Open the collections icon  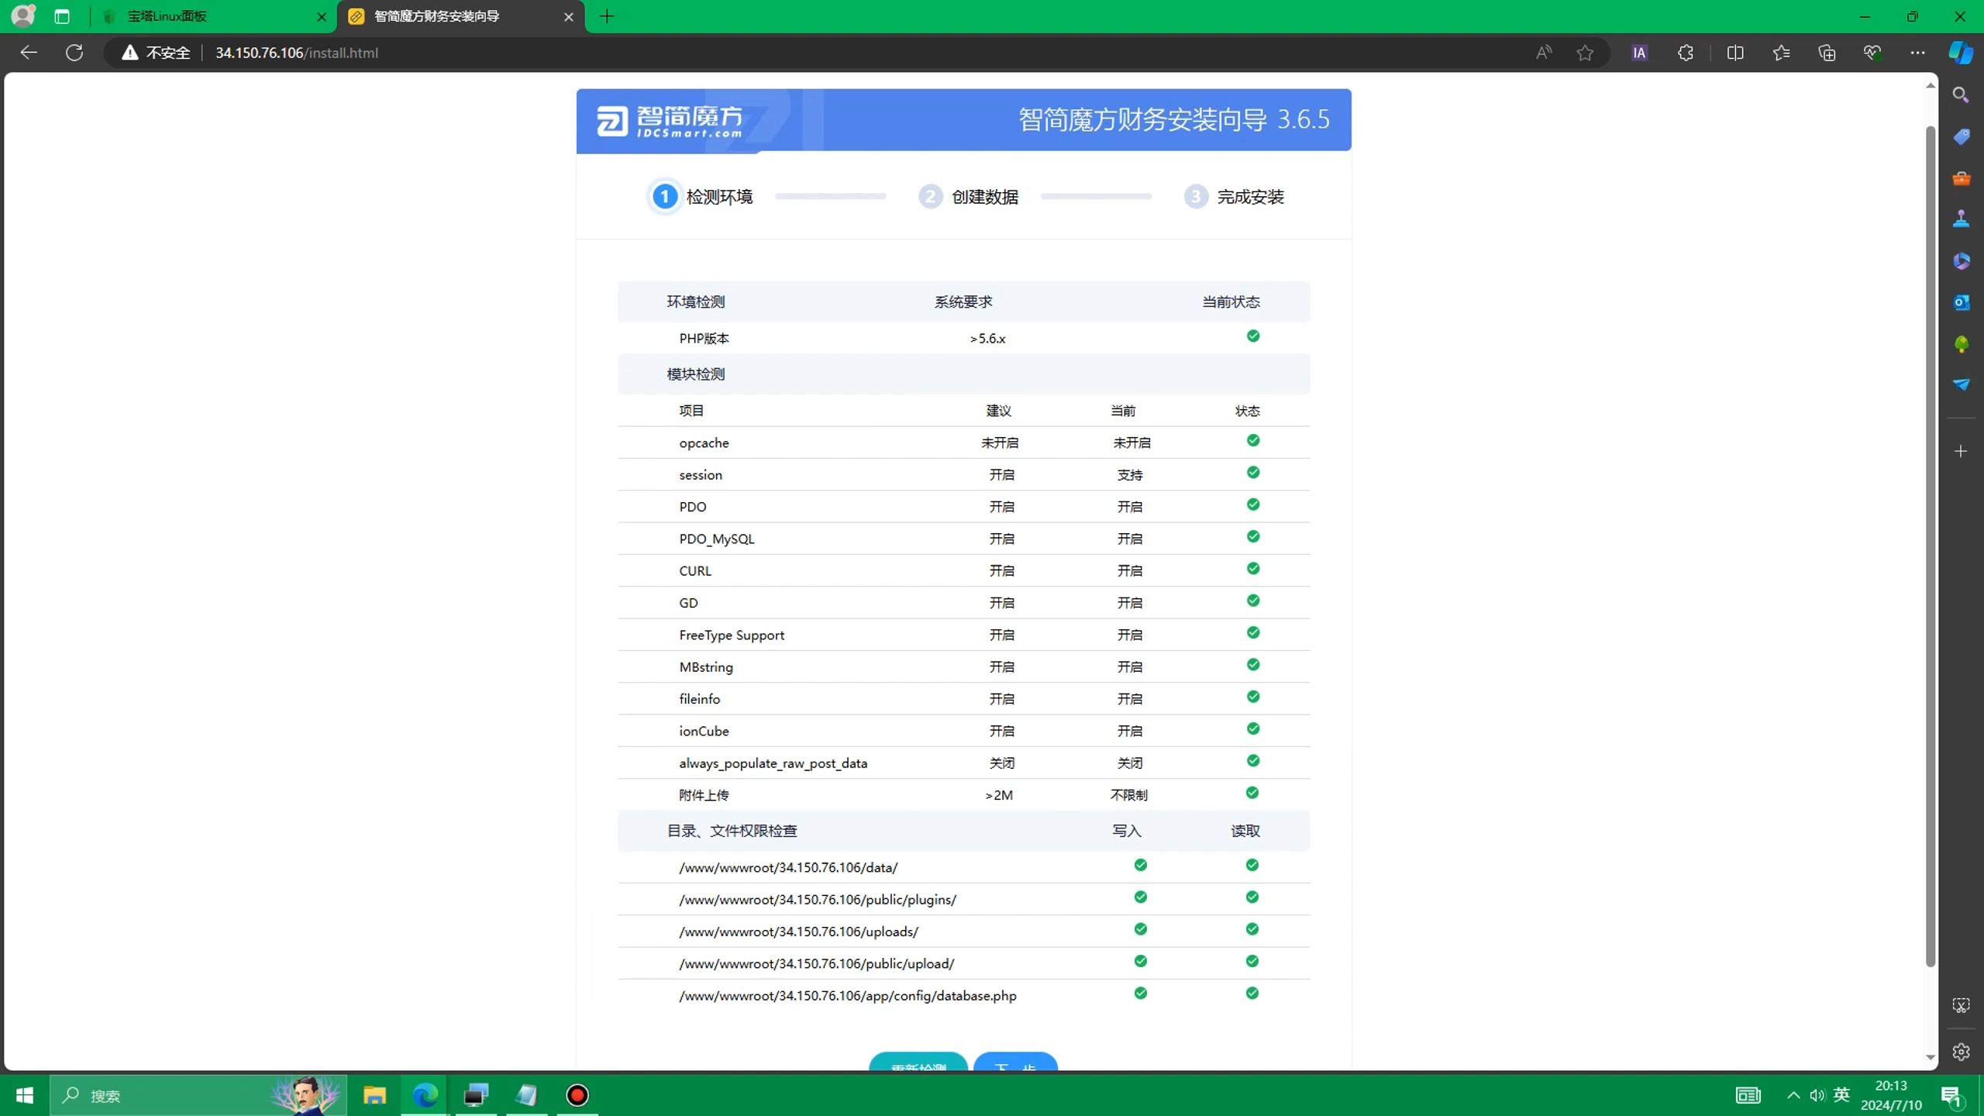pos(1827,53)
